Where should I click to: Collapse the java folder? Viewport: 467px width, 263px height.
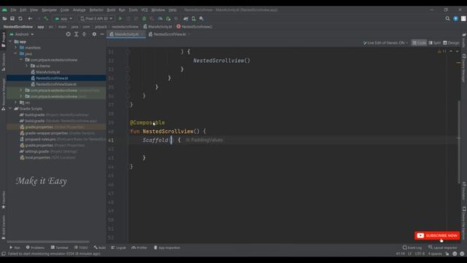point(16,53)
